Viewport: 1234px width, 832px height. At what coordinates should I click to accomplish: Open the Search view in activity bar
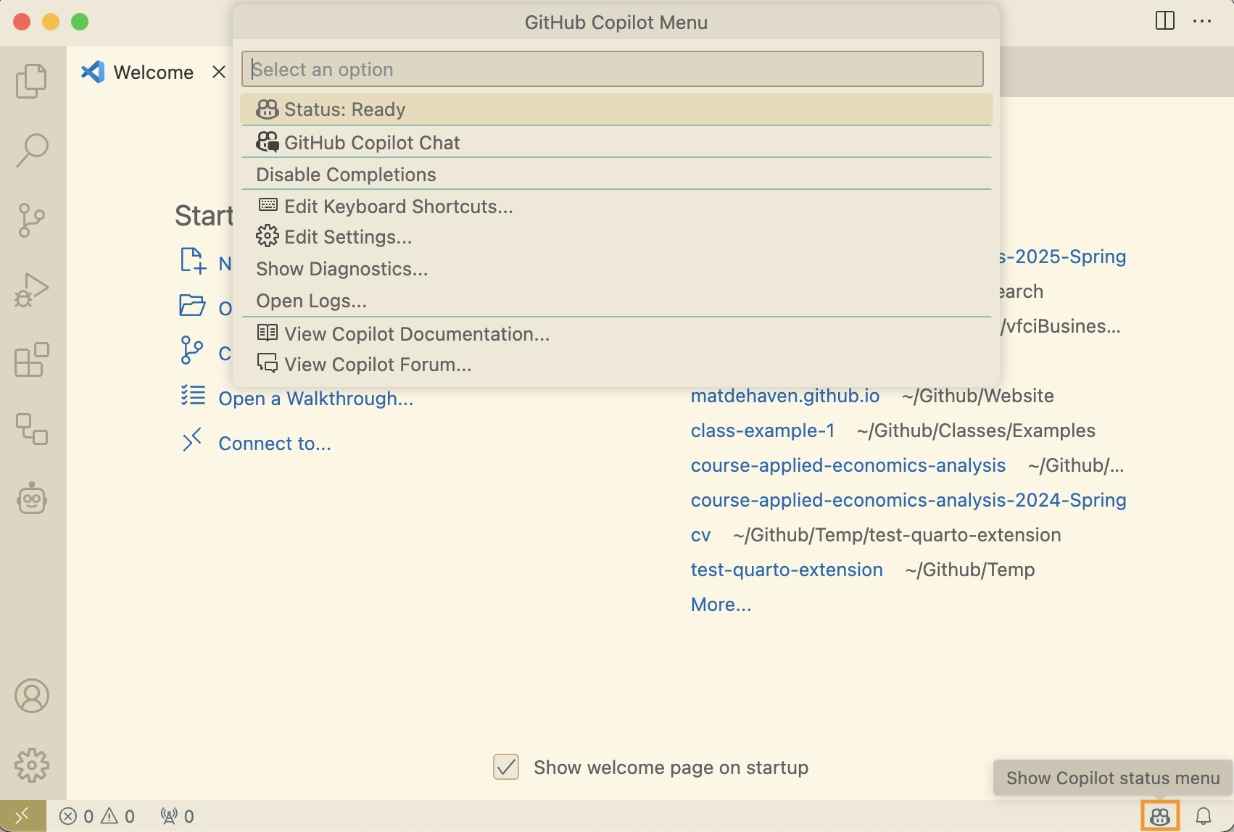click(32, 150)
